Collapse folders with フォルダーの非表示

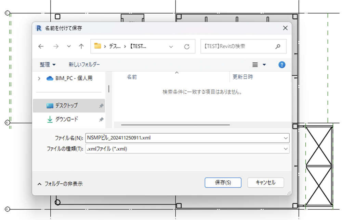pos(60,184)
